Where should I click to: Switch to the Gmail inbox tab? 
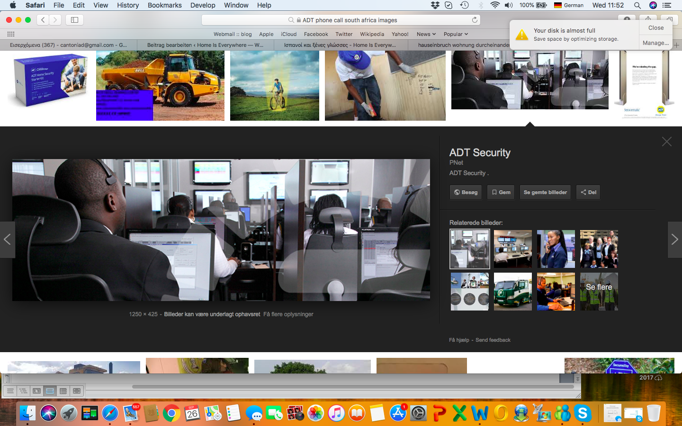pyautogui.click(x=68, y=45)
